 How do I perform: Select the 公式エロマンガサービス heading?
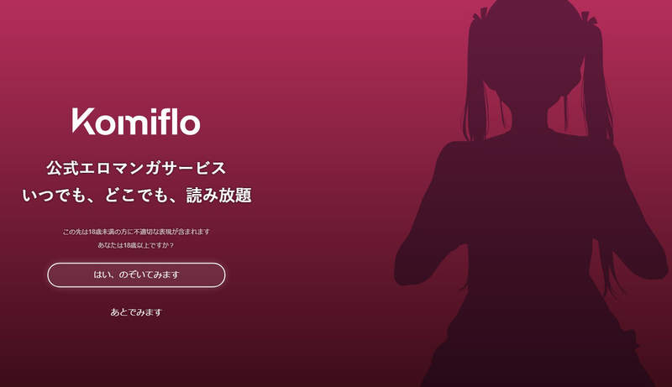136,168
